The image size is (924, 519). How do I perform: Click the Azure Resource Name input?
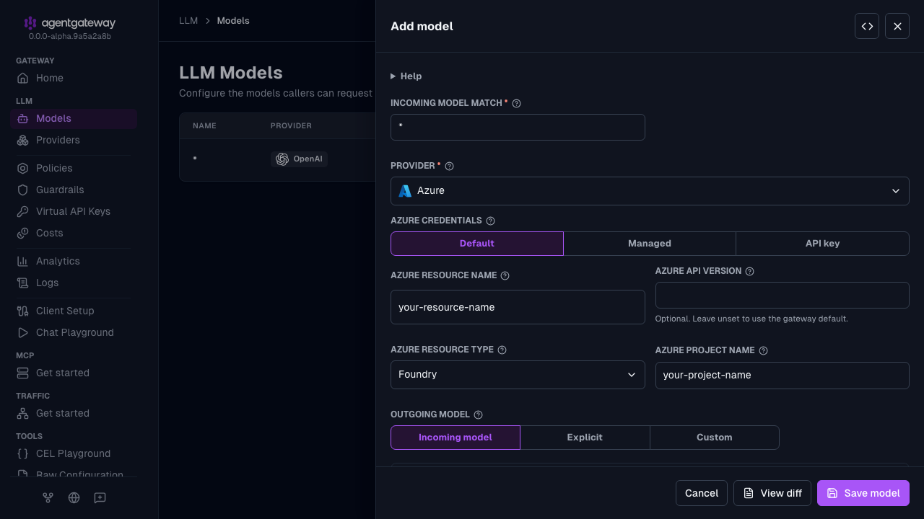[518, 307]
